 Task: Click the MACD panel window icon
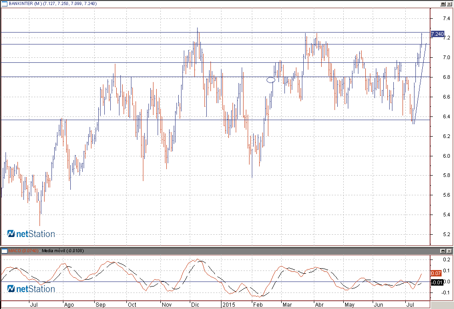click(4, 251)
